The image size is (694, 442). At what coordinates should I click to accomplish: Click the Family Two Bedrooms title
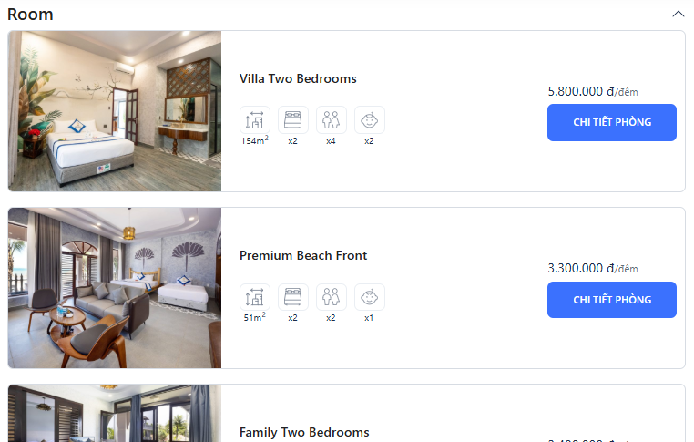point(304,432)
